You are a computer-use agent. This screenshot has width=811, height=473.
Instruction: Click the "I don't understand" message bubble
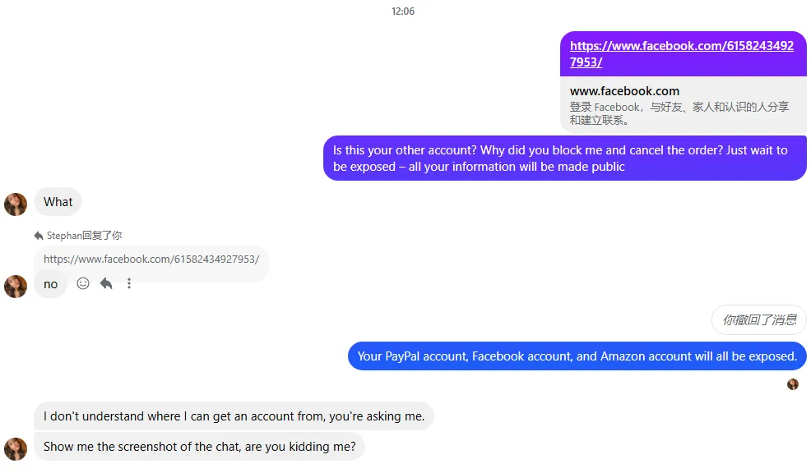coord(234,416)
